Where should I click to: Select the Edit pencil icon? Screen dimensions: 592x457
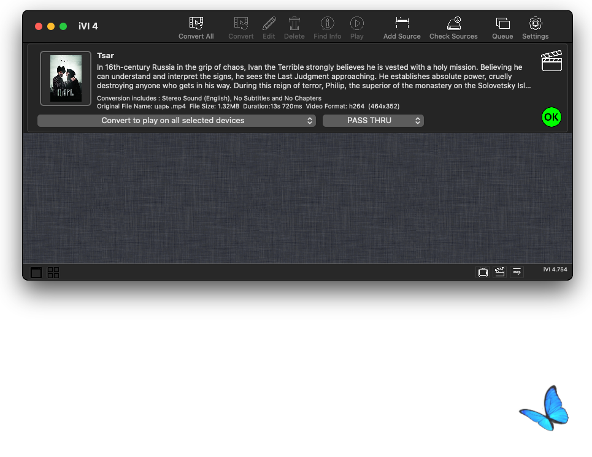[x=269, y=23]
